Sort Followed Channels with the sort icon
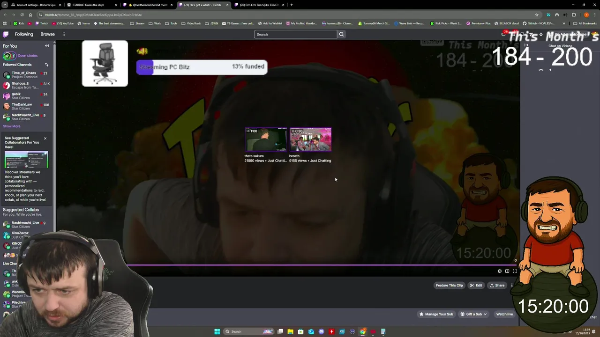The image size is (600, 337). coord(46,65)
